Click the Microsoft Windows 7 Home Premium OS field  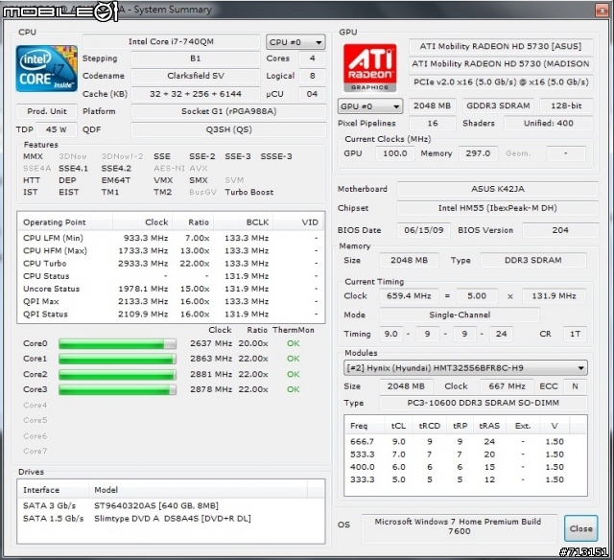pyautogui.click(x=459, y=527)
